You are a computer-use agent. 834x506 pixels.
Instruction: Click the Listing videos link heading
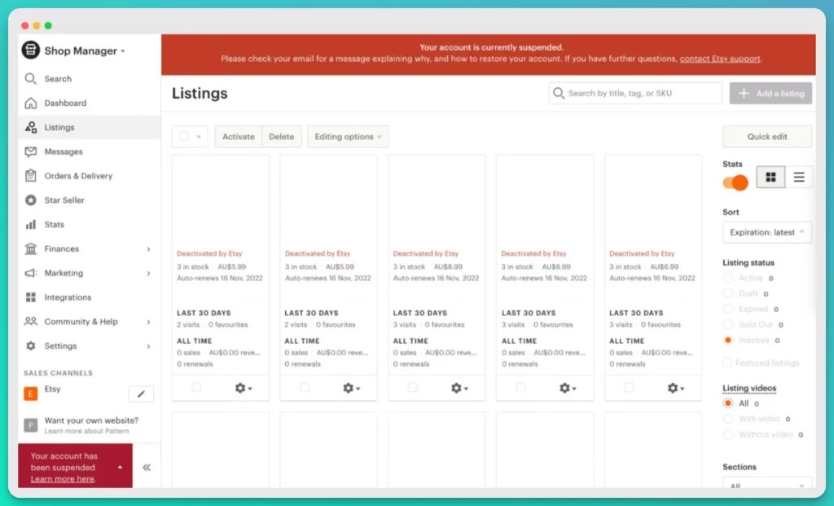pyautogui.click(x=749, y=388)
